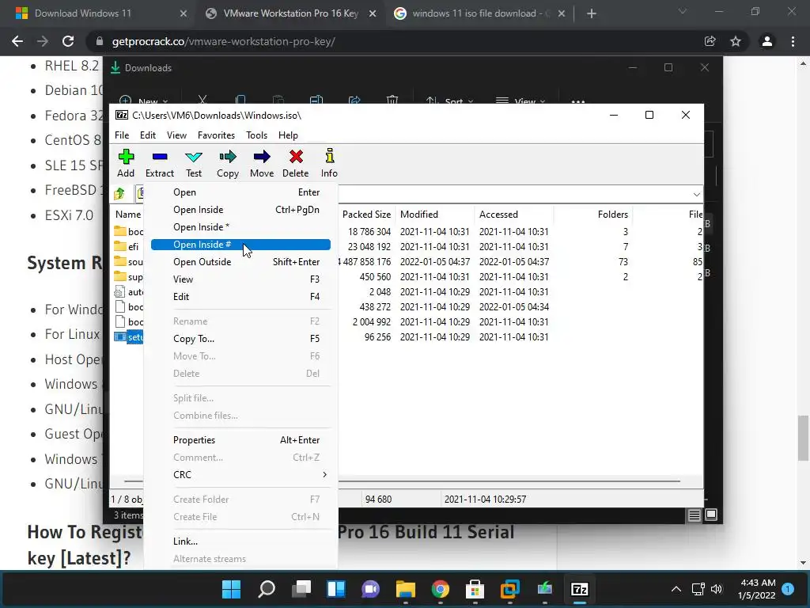Open the 7-Zip Favorites menu
The height and width of the screenshot is (608, 810).
click(216, 135)
